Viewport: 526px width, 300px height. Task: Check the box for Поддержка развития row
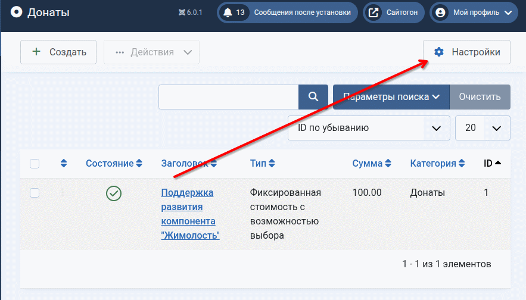click(x=35, y=193)
